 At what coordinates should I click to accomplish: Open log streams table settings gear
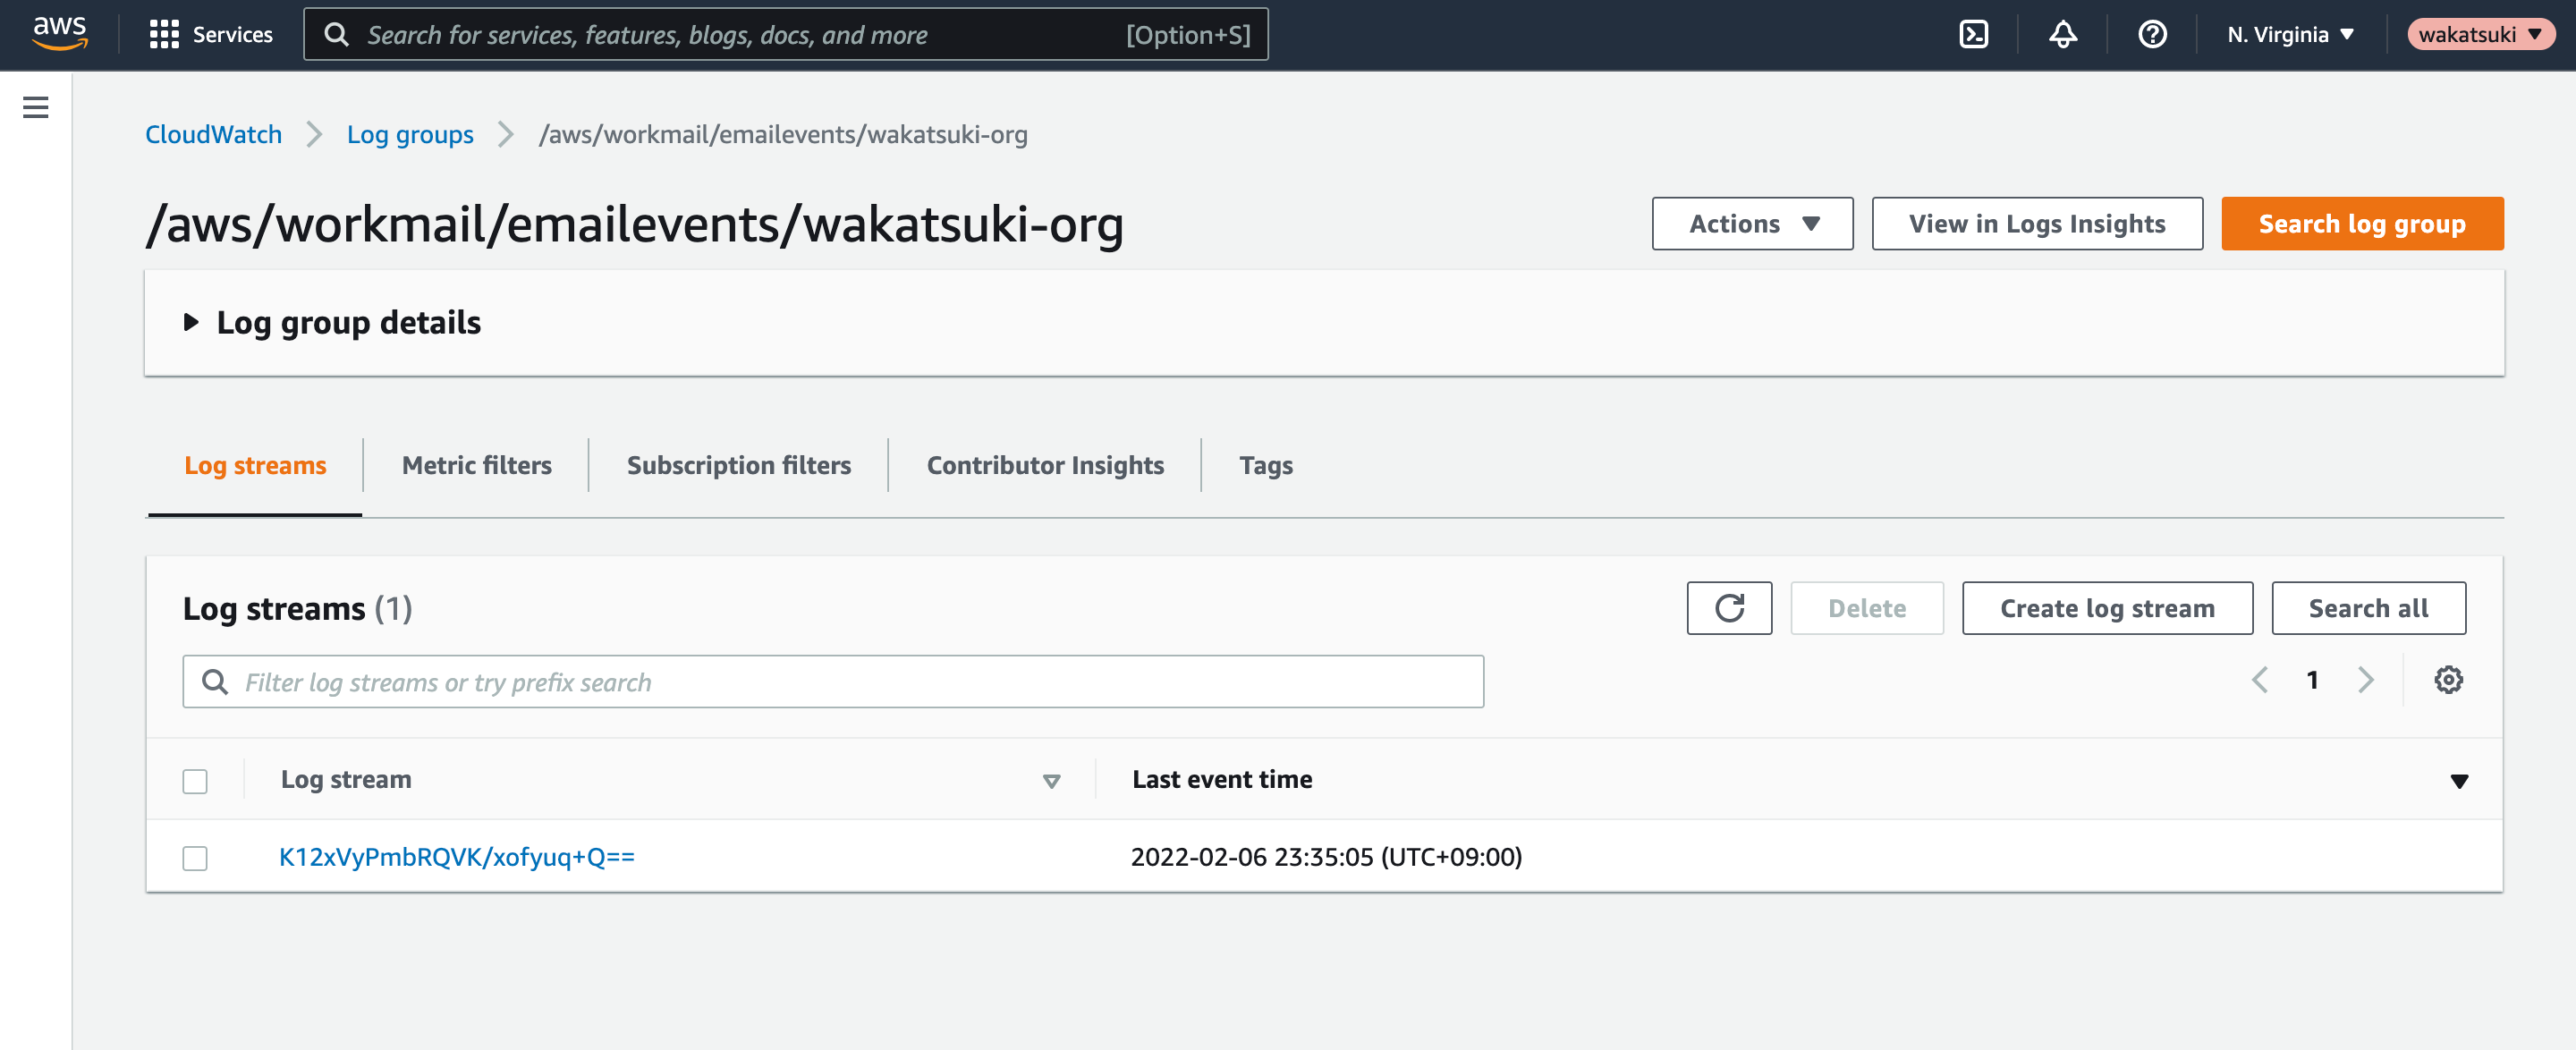coord(2448,680)
